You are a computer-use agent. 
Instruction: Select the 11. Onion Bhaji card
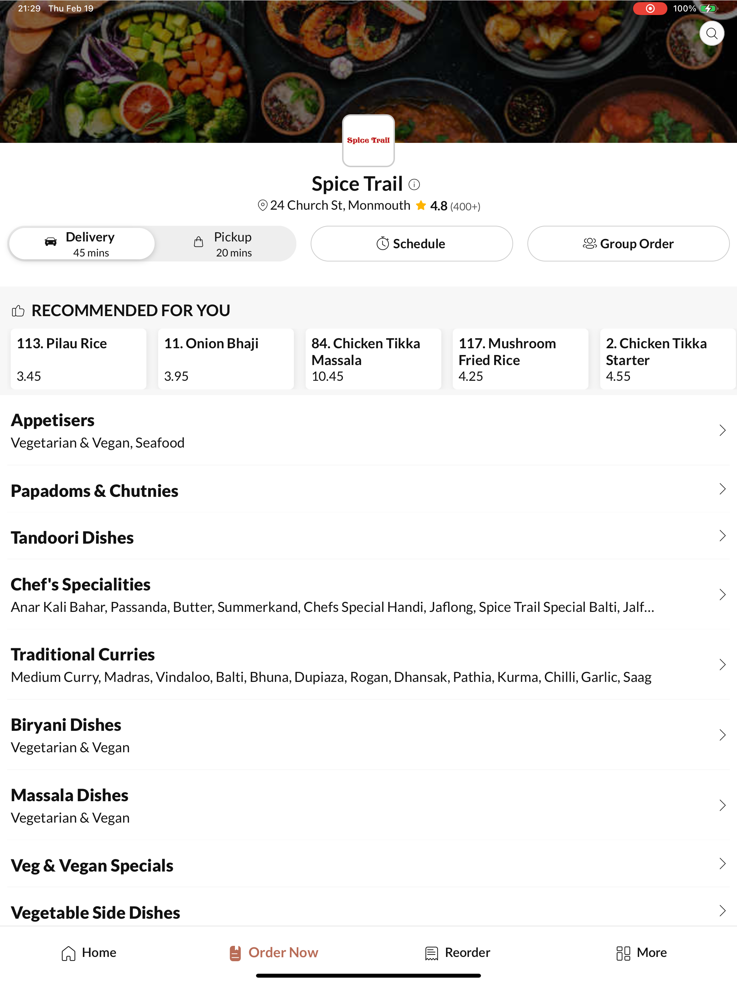pos(226,359)
